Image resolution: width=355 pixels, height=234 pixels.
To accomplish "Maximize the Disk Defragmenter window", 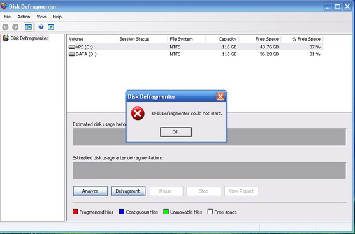I will pyautogui.click(x=338, y=6).
